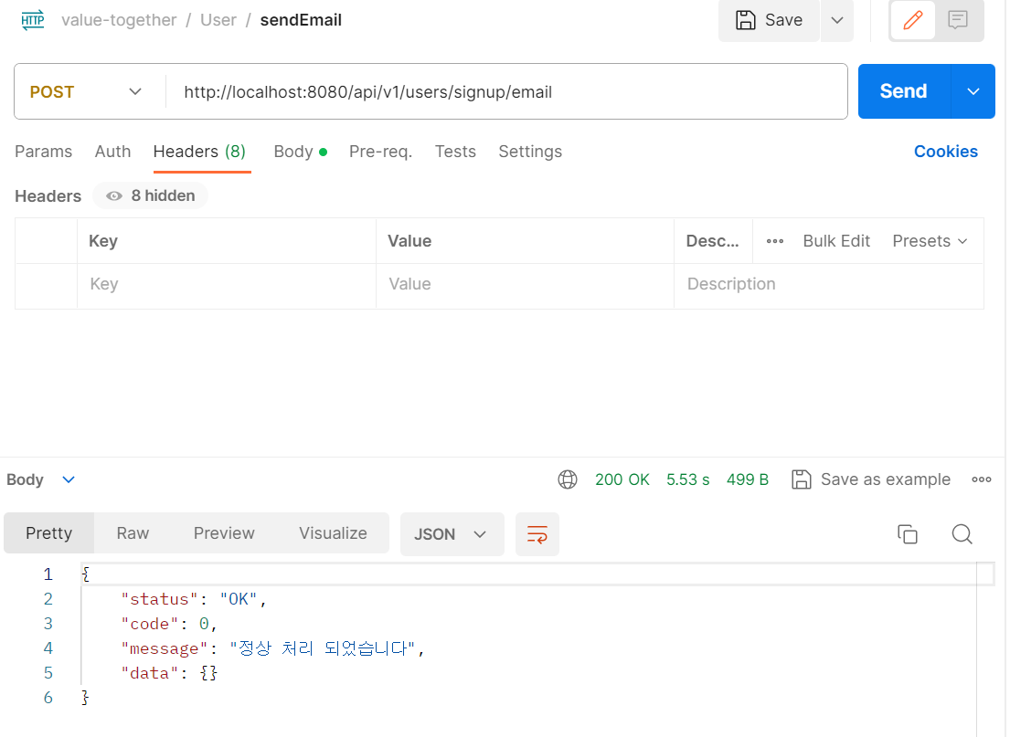Screen dimensions: 1010x737
Task: Click the Save floppy disk icon
Action: click(x=745, y=20)
